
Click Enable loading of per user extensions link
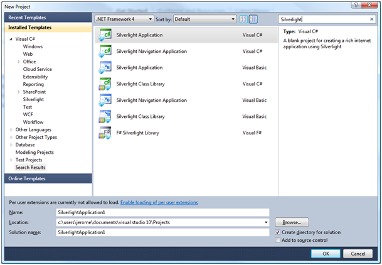(x=159, y=203)
